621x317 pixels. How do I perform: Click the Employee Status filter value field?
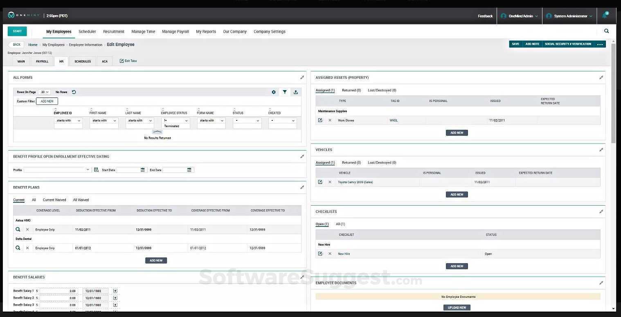[176, 126]
